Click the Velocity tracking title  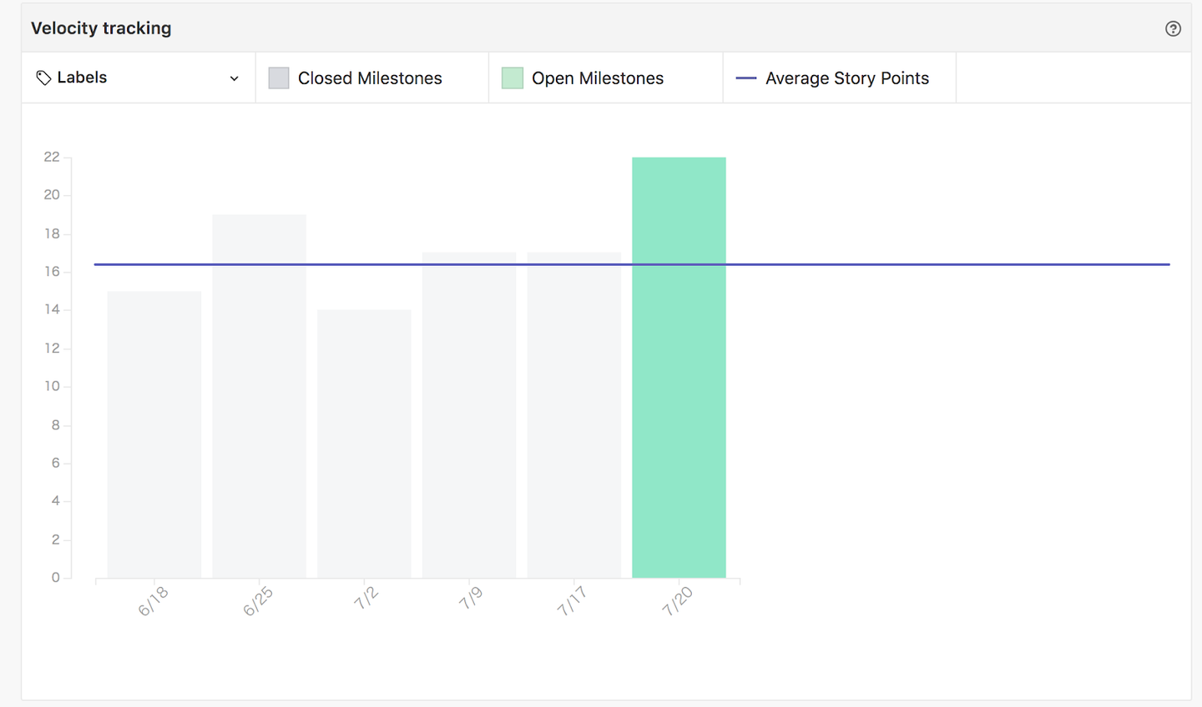(x=101, y=28)
